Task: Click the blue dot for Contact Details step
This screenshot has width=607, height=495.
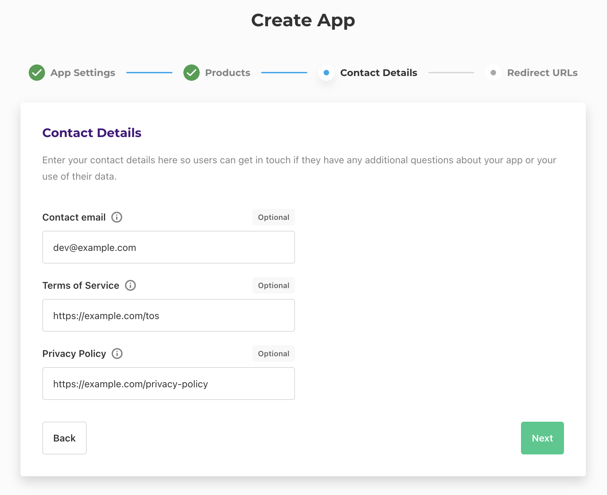Action: point(326,73)
